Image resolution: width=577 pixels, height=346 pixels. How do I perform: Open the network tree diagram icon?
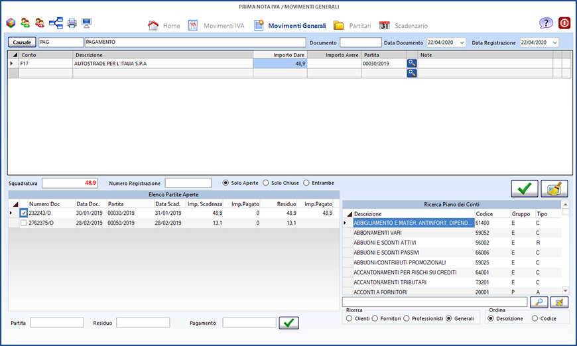click(56, 23)
